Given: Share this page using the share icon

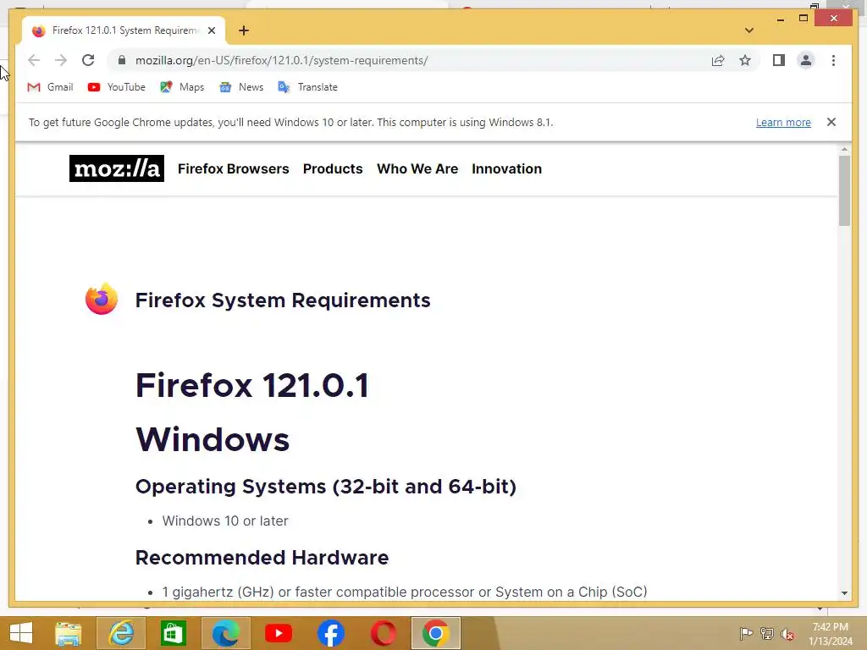Looking at the screenshot, I should 718,60.
